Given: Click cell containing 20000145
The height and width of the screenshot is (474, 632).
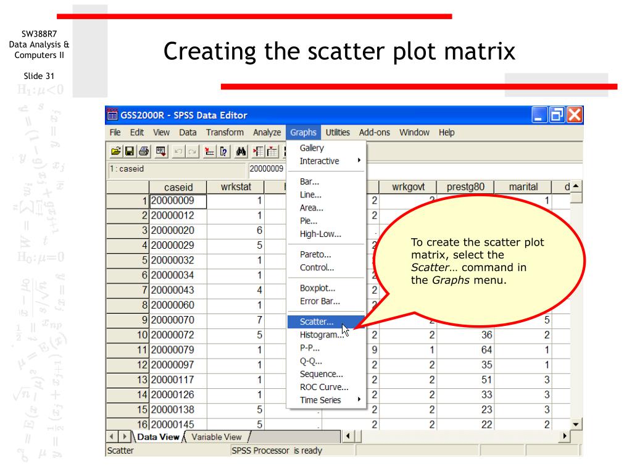Looking at the screenshot, I should [178, 425].
